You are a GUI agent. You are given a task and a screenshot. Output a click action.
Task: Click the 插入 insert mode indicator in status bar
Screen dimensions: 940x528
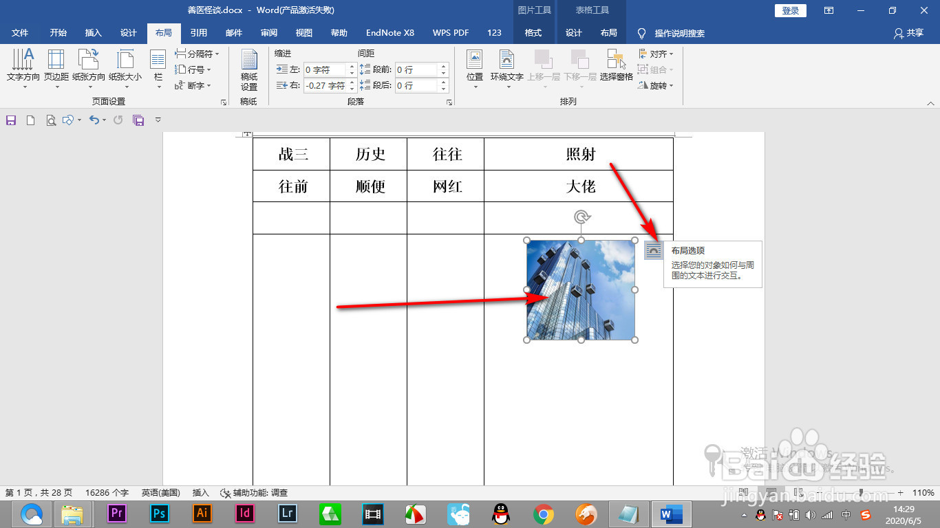pyautogui.click(x=201, y=493)
